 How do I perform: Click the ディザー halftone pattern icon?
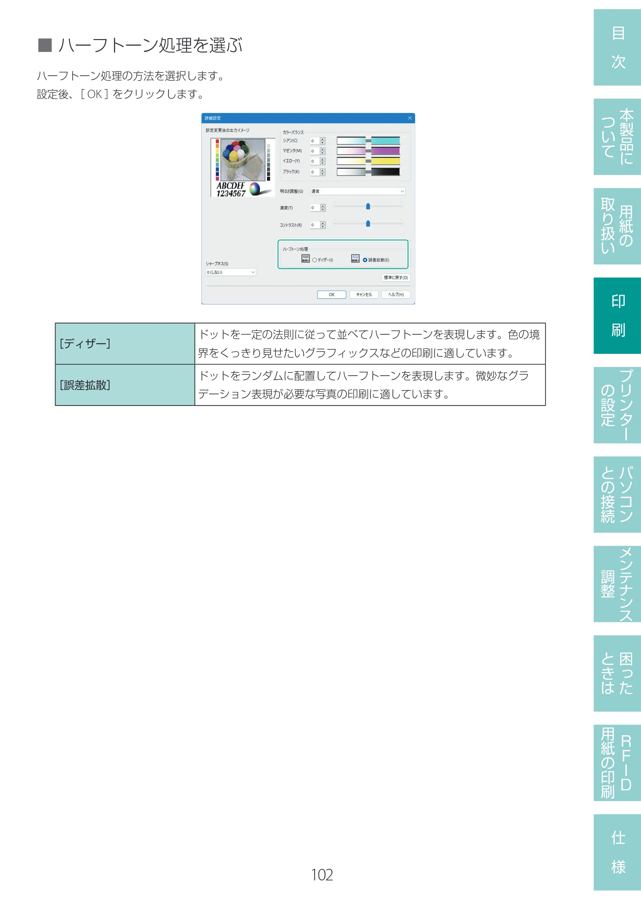click(305, 259)
